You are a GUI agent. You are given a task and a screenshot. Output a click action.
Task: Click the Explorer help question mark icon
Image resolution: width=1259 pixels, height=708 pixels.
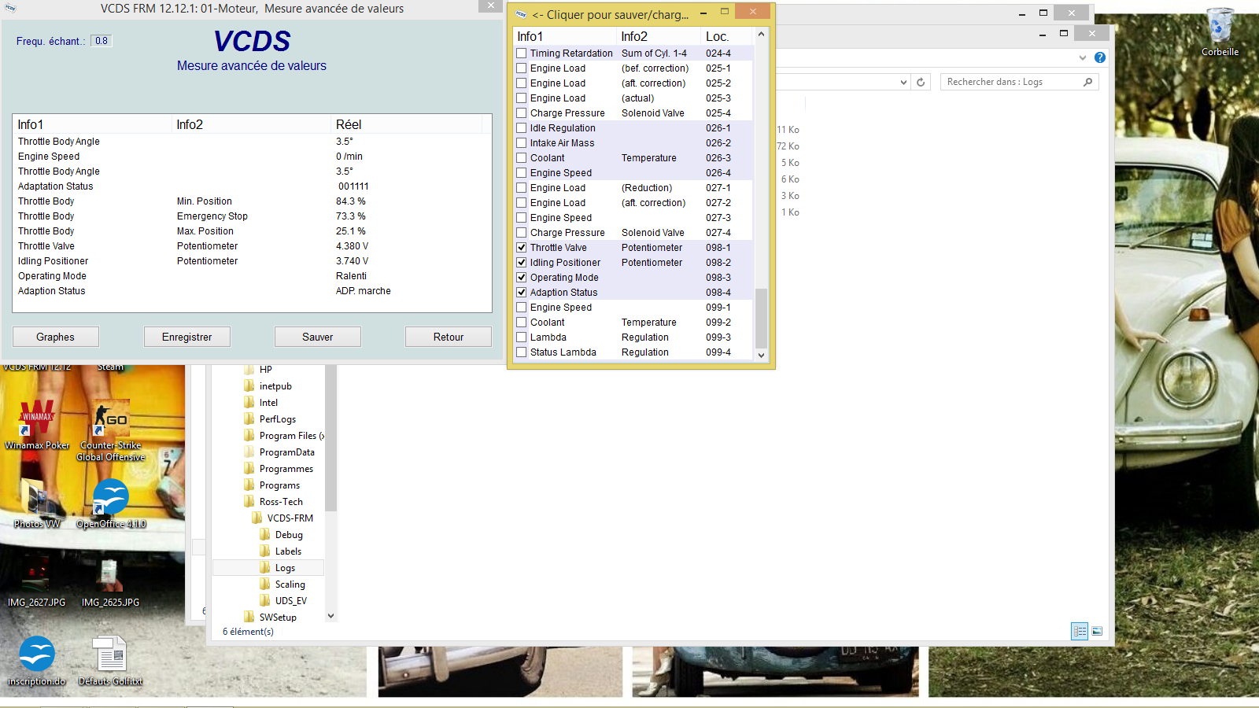[1100, 57]
